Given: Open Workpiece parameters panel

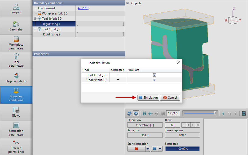Looking at the screenshot, I should coord(16,43).
